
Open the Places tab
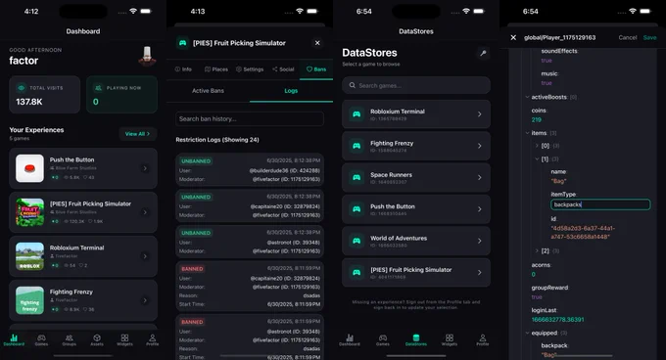[216, 69]
